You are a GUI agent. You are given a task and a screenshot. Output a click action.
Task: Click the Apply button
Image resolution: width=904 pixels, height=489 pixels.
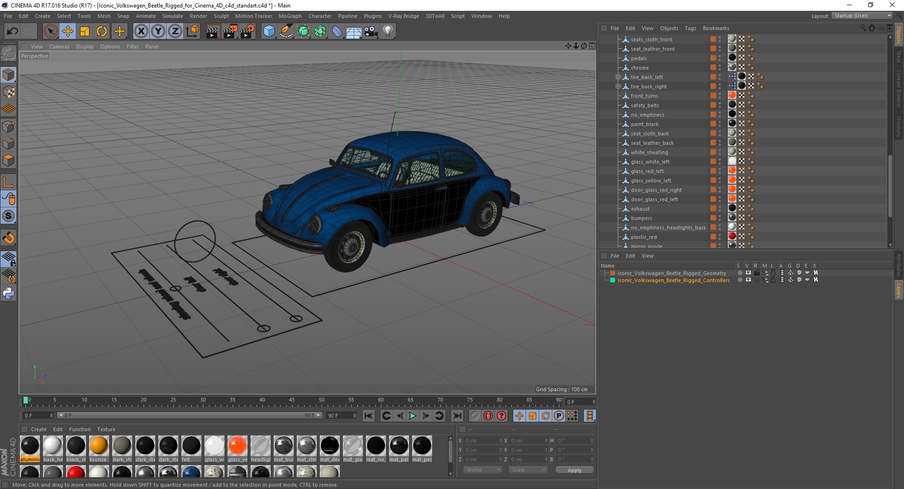pos(574,470)
